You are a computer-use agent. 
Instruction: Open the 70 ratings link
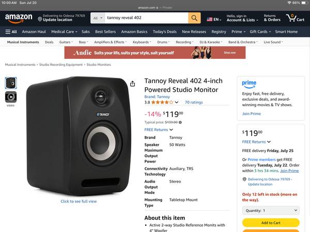[x=194, y=102]
